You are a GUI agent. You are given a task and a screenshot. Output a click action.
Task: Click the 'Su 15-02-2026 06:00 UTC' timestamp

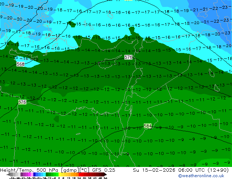(x=169, y=170)
